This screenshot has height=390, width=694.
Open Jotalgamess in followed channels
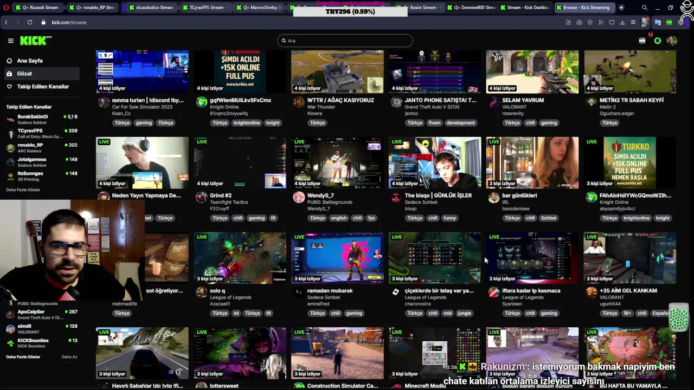click(x=42, y=162)
